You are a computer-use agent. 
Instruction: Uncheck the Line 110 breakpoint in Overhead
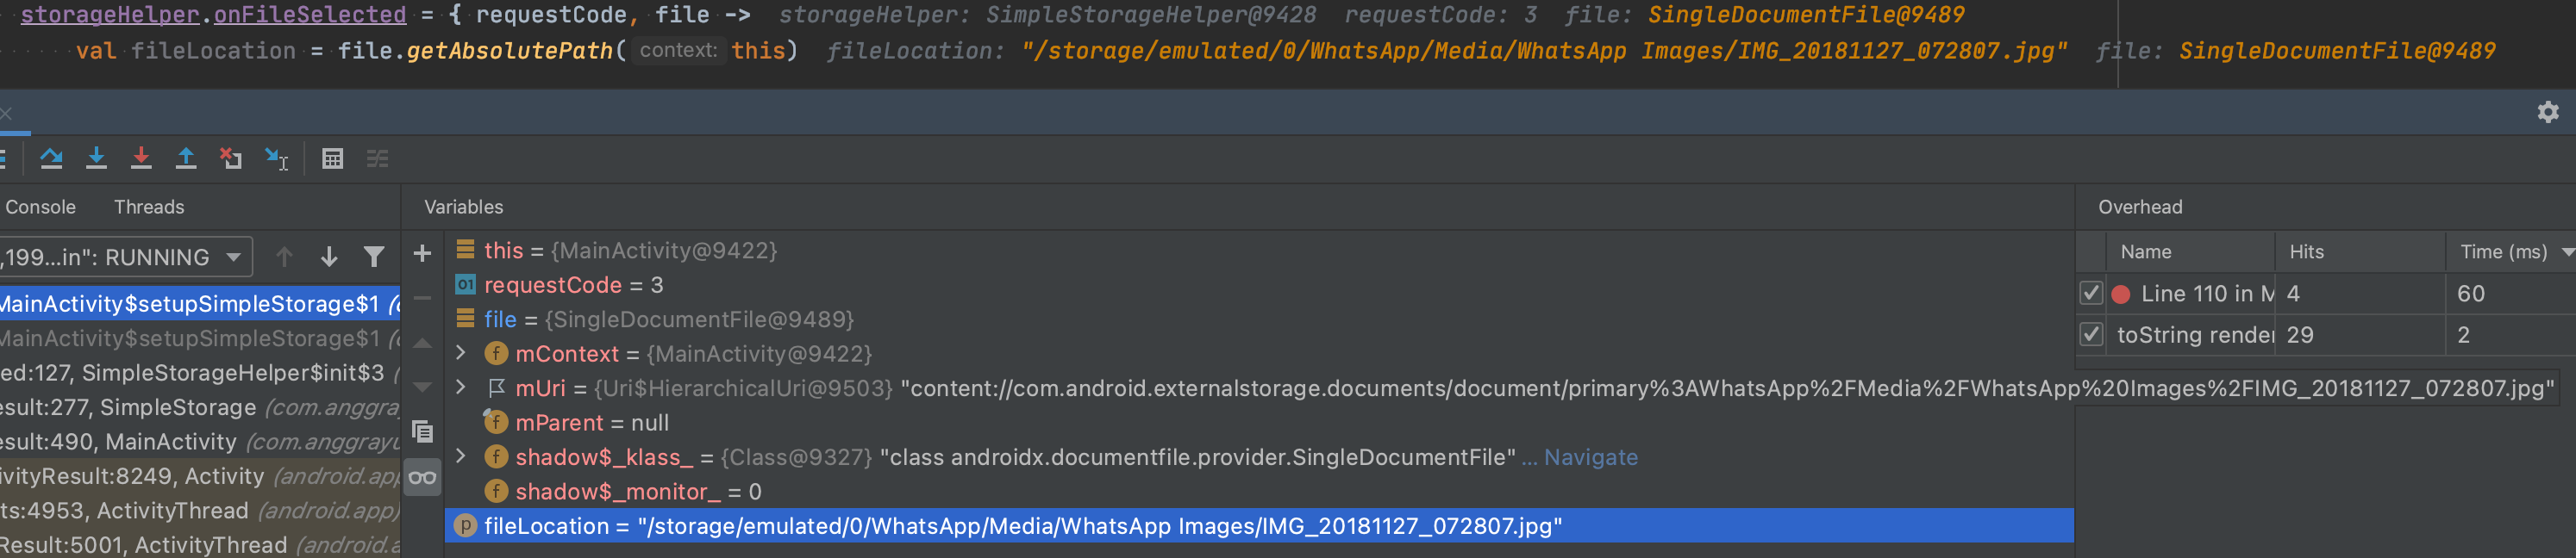tap(2091, 293)
